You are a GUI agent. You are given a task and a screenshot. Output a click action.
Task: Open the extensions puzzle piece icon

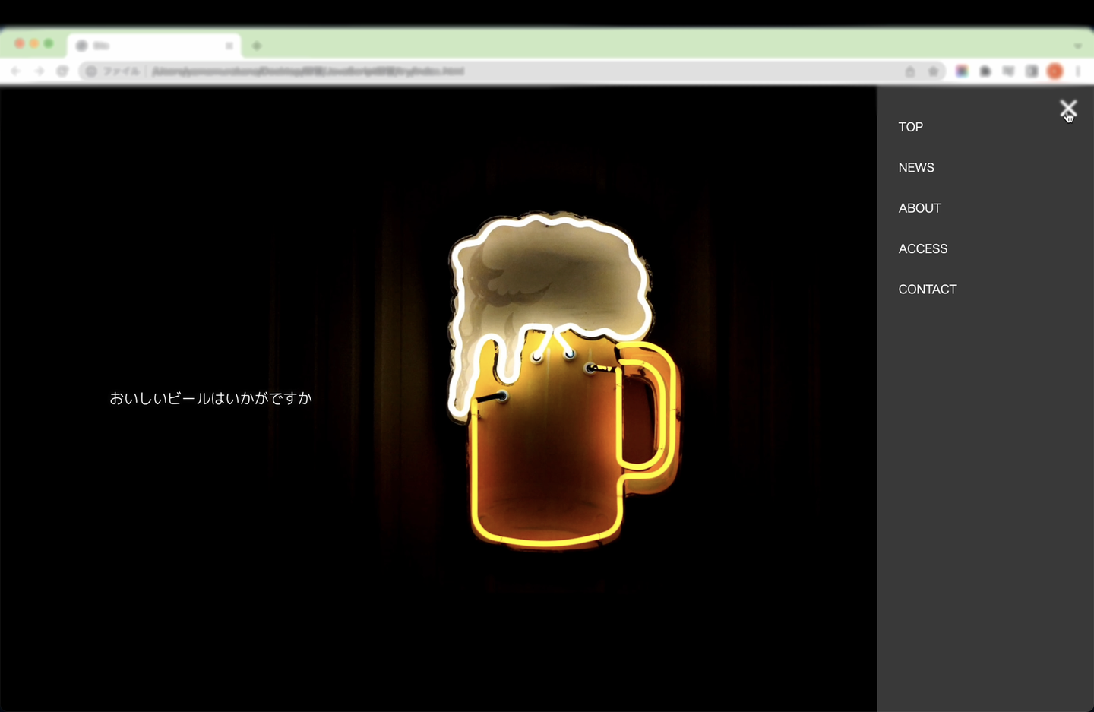985,71
